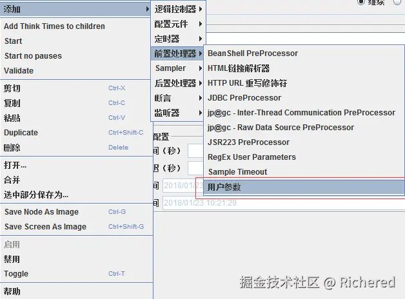Add HTTP URL 重写修饰符
The height and width of the screenshot is (299, 405).
point(304,83)
